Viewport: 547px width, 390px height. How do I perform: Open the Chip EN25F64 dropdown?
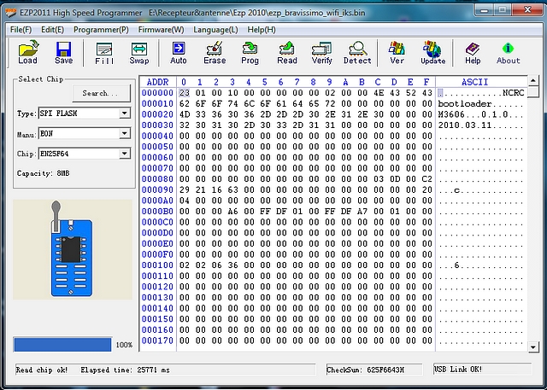click(x=125, y=154)
